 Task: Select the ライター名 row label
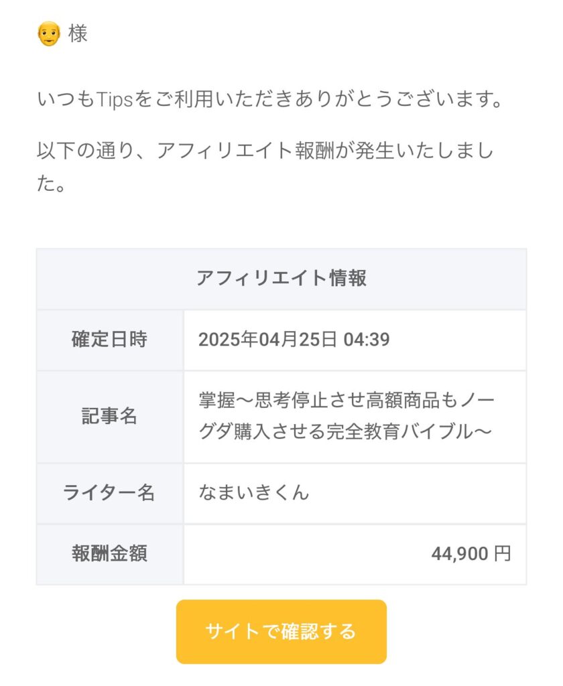click(109, 493)
